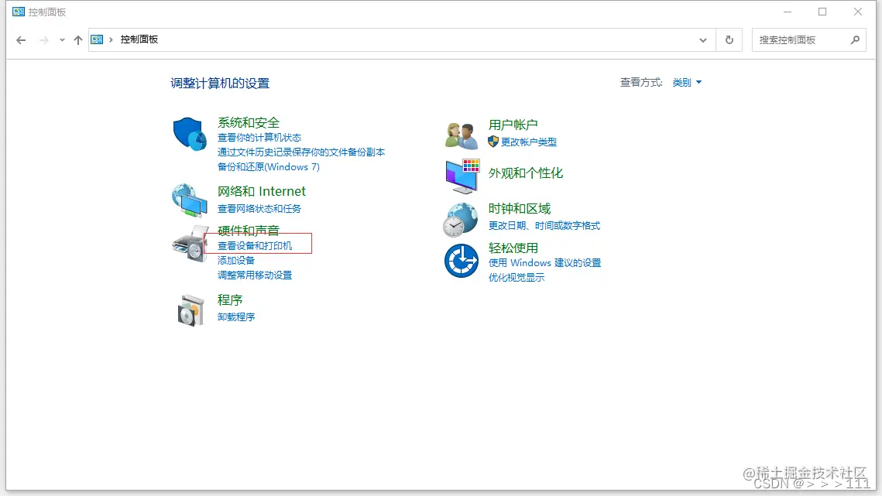882x496 pixels.
Task: Go up one level with up arrow
Action: (78, 40)
